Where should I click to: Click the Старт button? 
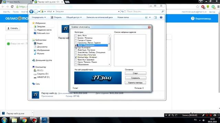pyautogui.click(x=135, y=73)
